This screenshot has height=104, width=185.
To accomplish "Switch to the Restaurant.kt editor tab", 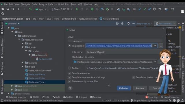I will click(x=165, y=24).
